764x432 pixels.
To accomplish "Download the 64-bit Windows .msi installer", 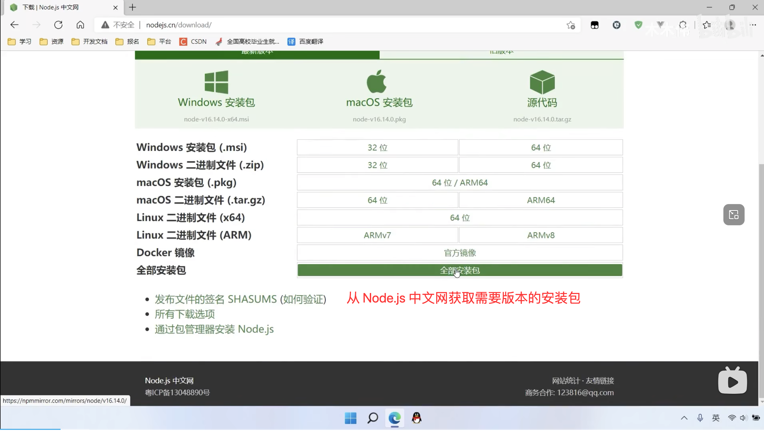I will click(540, 148).
